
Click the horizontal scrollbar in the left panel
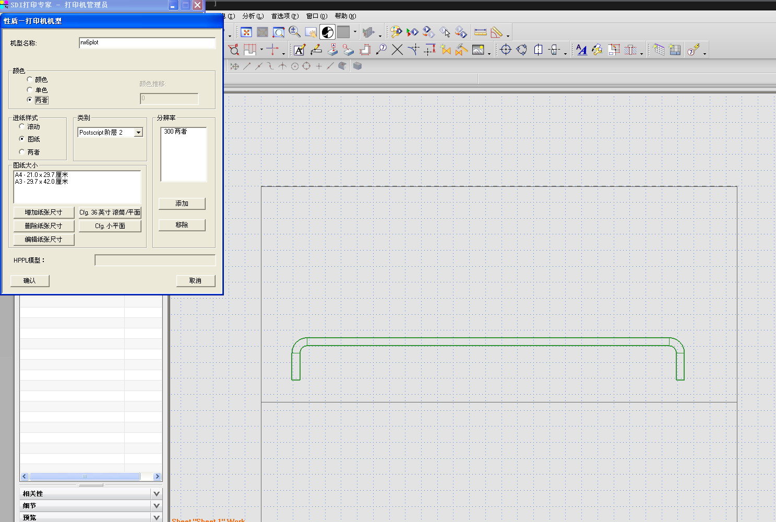pos(85,477)
